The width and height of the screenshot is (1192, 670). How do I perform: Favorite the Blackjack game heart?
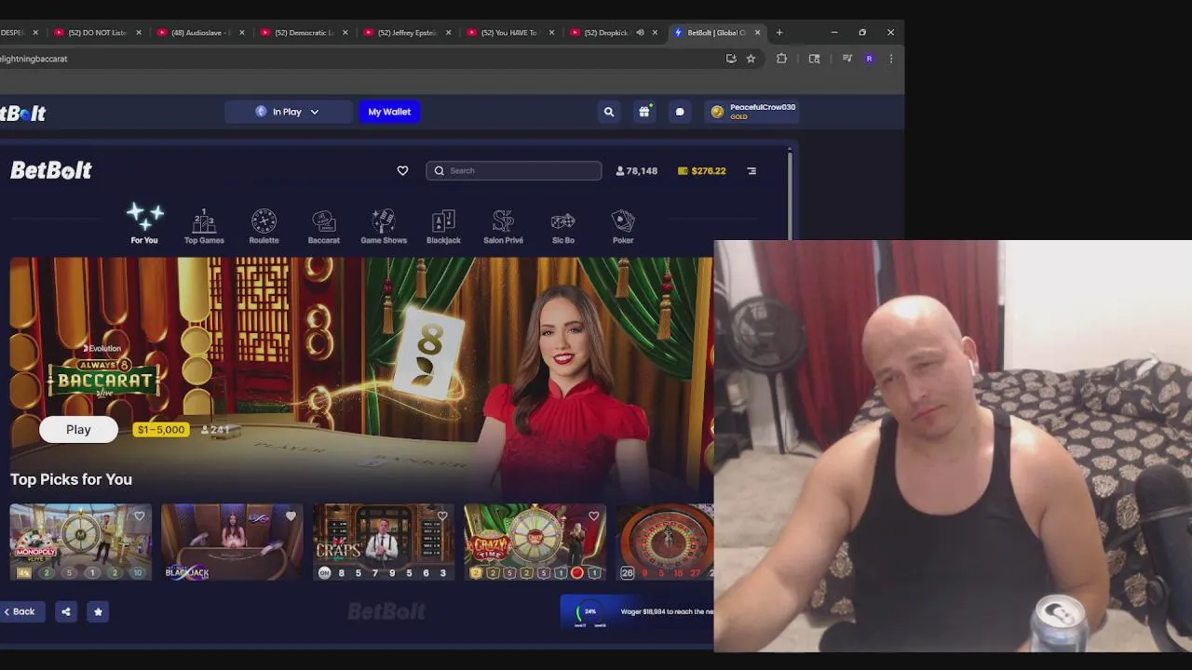click(291, 516)
